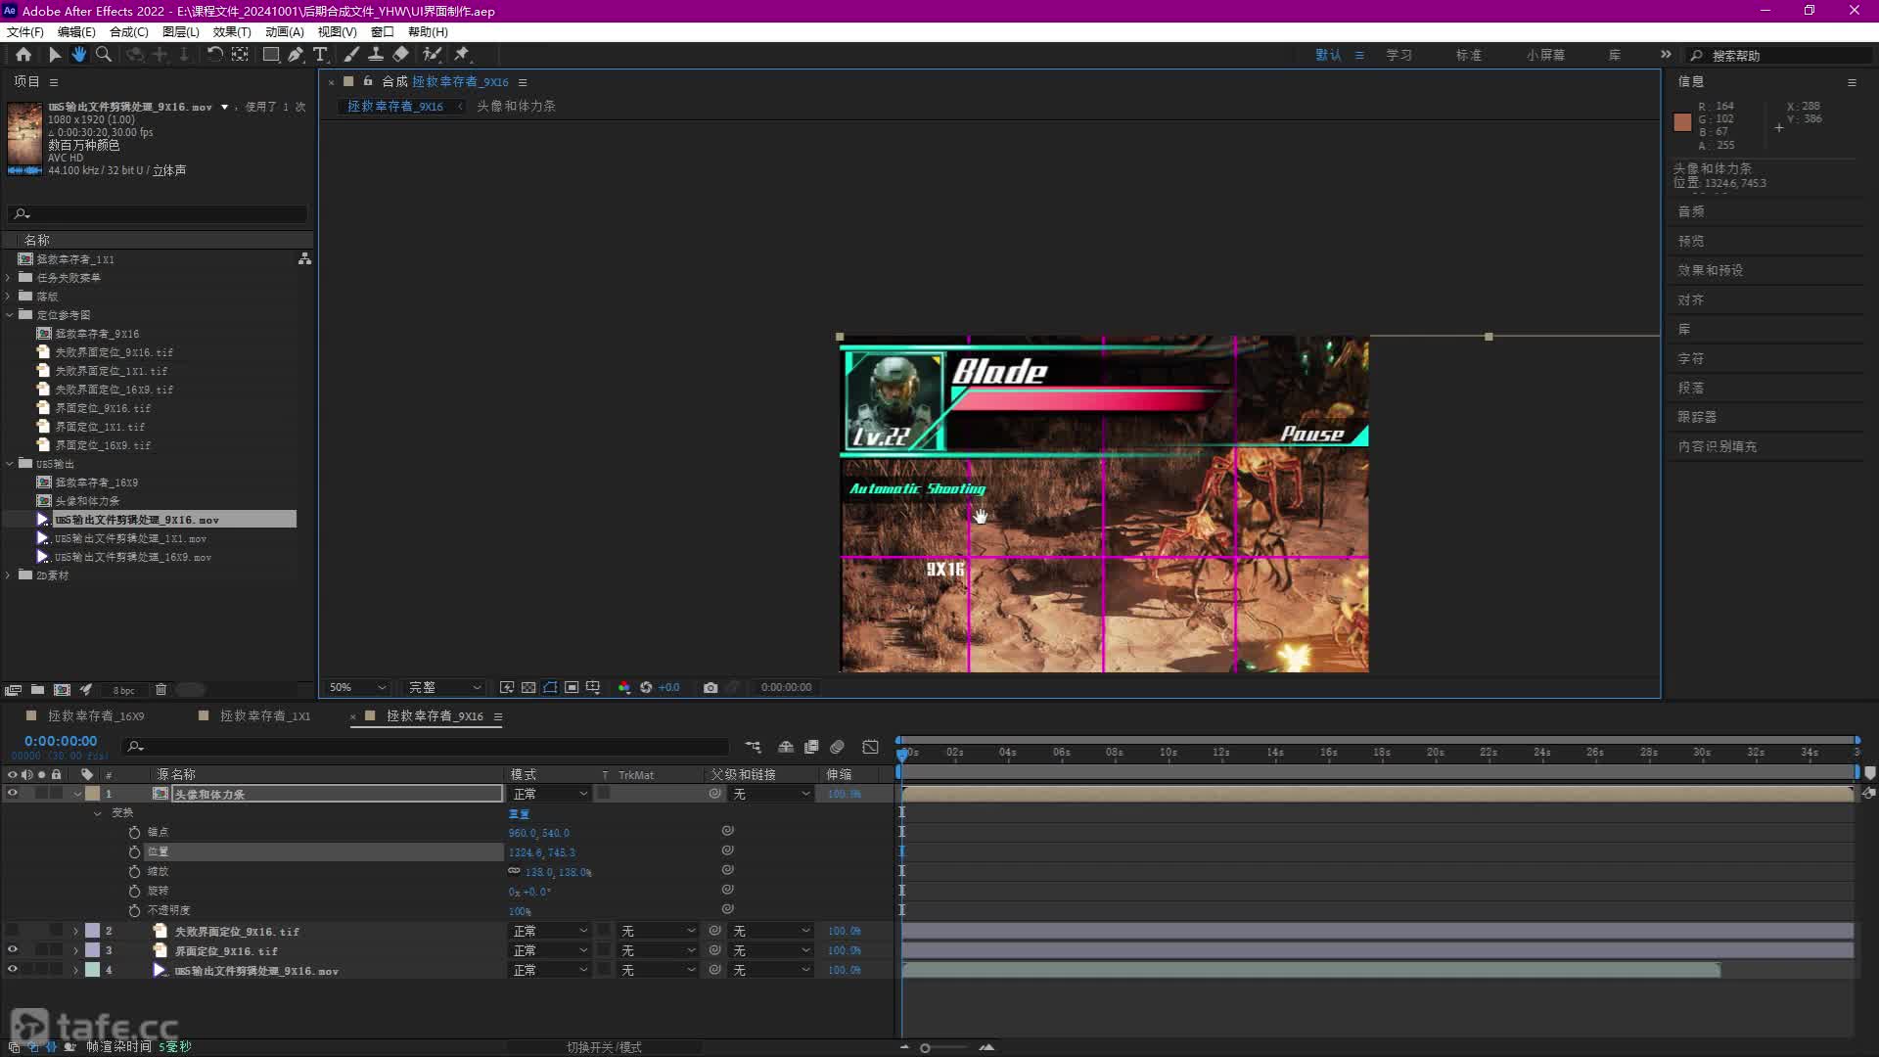Open blend mode dropdown for layer 3
The width and height of the screenshot is (1879, 1057).
[550, 950]
